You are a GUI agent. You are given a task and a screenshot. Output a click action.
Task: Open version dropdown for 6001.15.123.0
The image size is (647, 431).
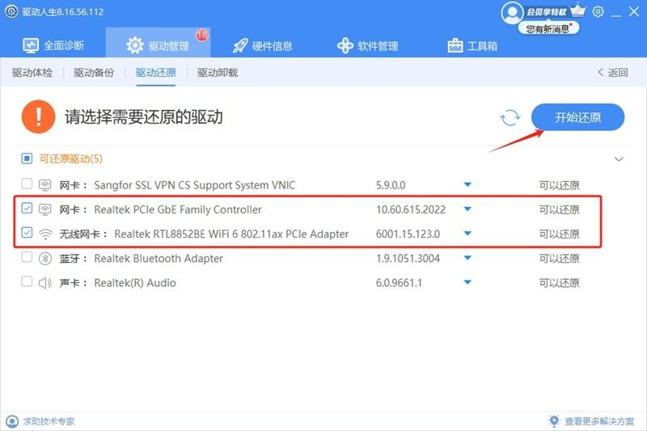pos(467,234)
